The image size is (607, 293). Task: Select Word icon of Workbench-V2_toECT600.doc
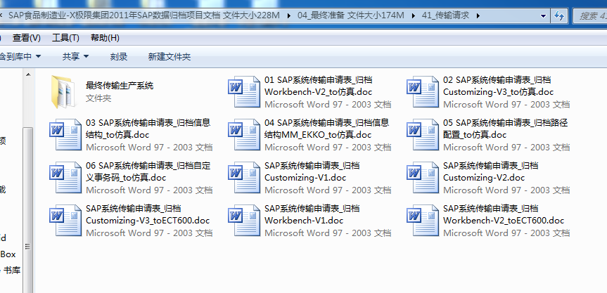click(423, 221)
